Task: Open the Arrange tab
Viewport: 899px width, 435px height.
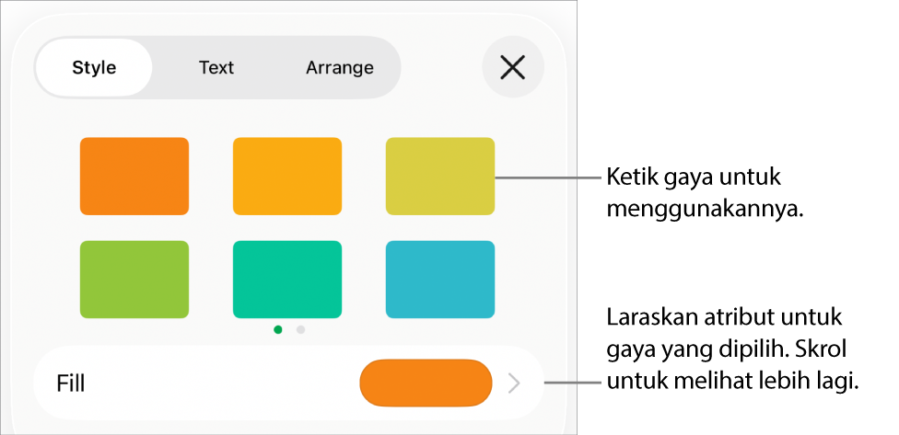Action: click(340, 67)
